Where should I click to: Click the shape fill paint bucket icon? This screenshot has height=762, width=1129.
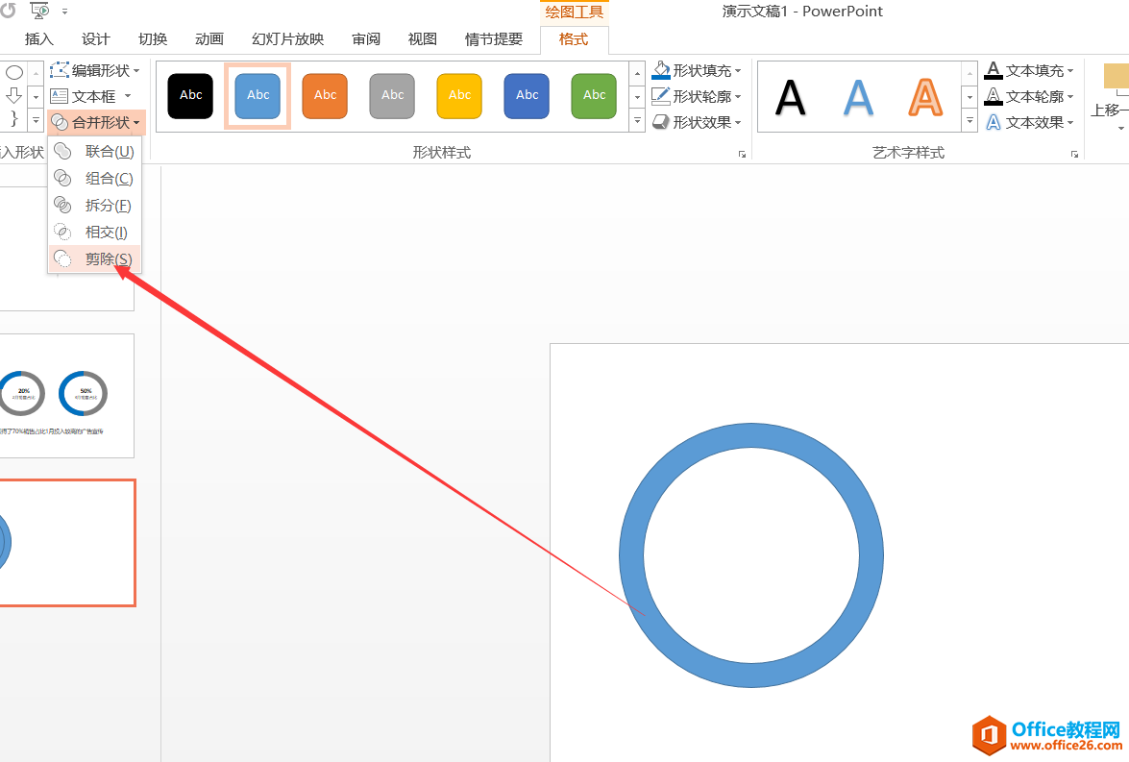click(x=661, y=70)
